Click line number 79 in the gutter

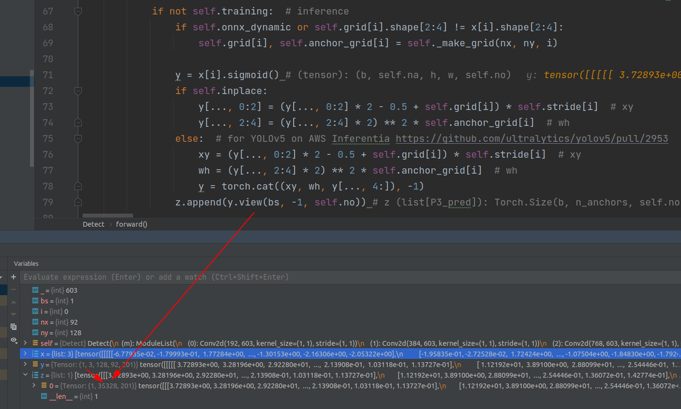point(47,202)
